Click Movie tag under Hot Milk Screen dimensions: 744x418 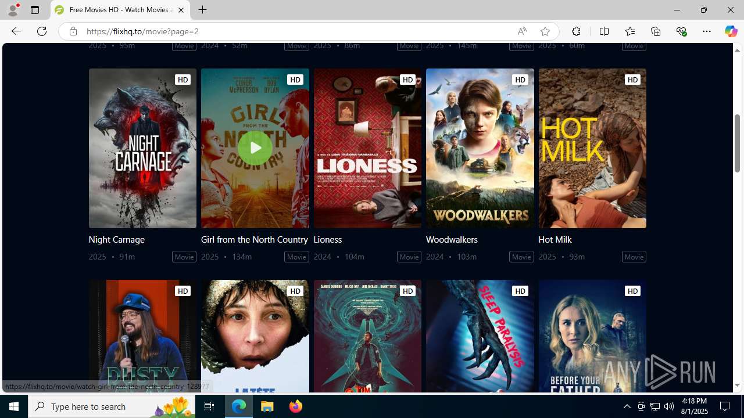[x=634, y=257]
